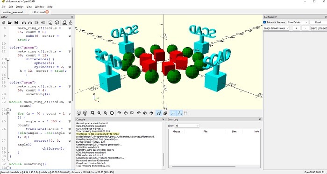The width and height of the screenshot is (327, 174).
Task: Unindent the selected code lines
Action: point(36,23)
